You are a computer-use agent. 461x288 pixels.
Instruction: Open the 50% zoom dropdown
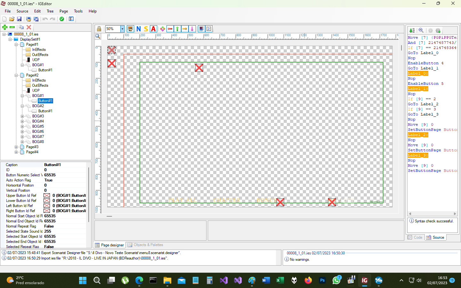click(x=122, y=29)
